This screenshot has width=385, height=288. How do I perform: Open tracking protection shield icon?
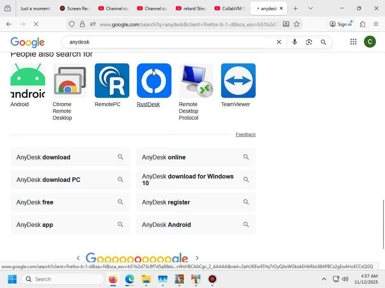72,24
